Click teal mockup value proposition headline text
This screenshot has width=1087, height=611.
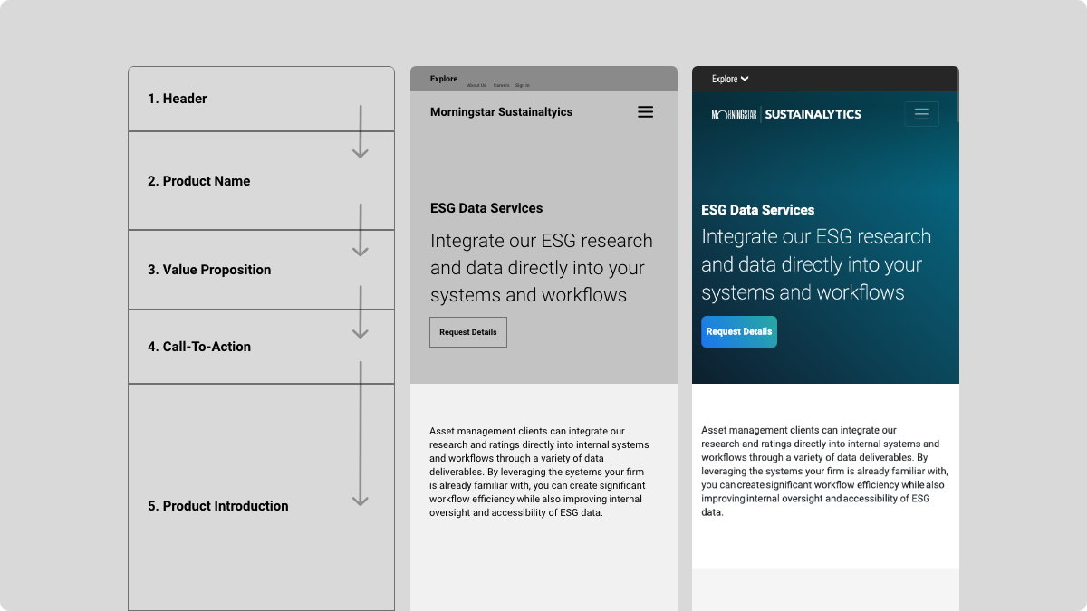[x=816, y=264]
